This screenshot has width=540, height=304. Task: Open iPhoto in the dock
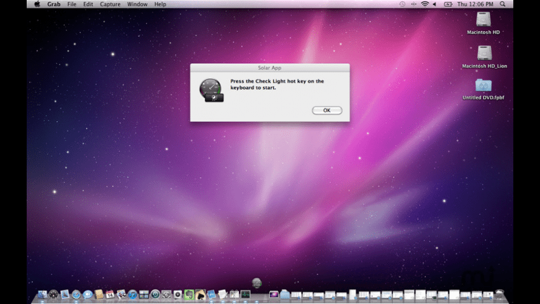tap(121, 294)
